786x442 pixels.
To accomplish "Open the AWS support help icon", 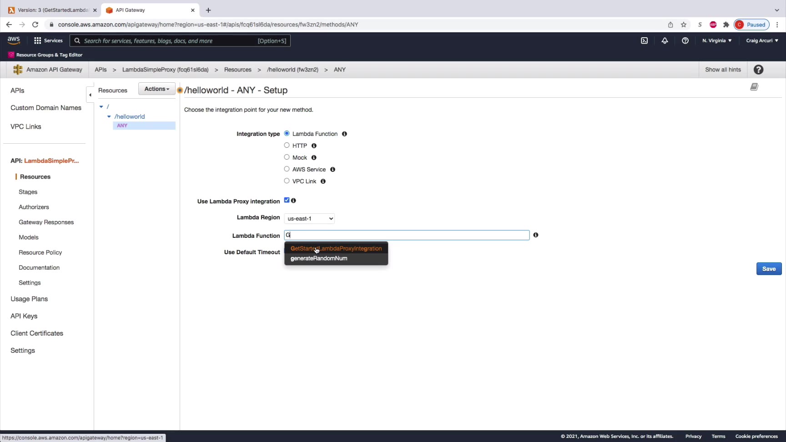I will 685,40.
